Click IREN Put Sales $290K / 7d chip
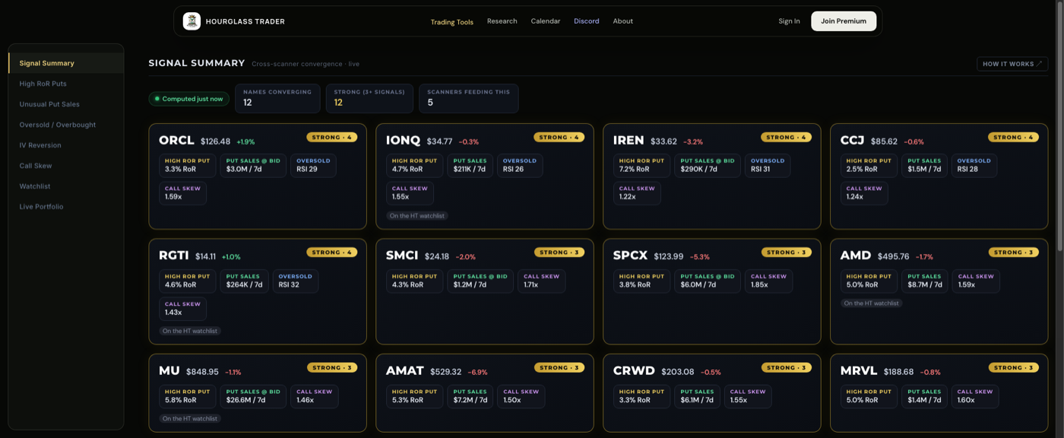The height and width of the screenshot is (438, 1064). coord(708,166)
